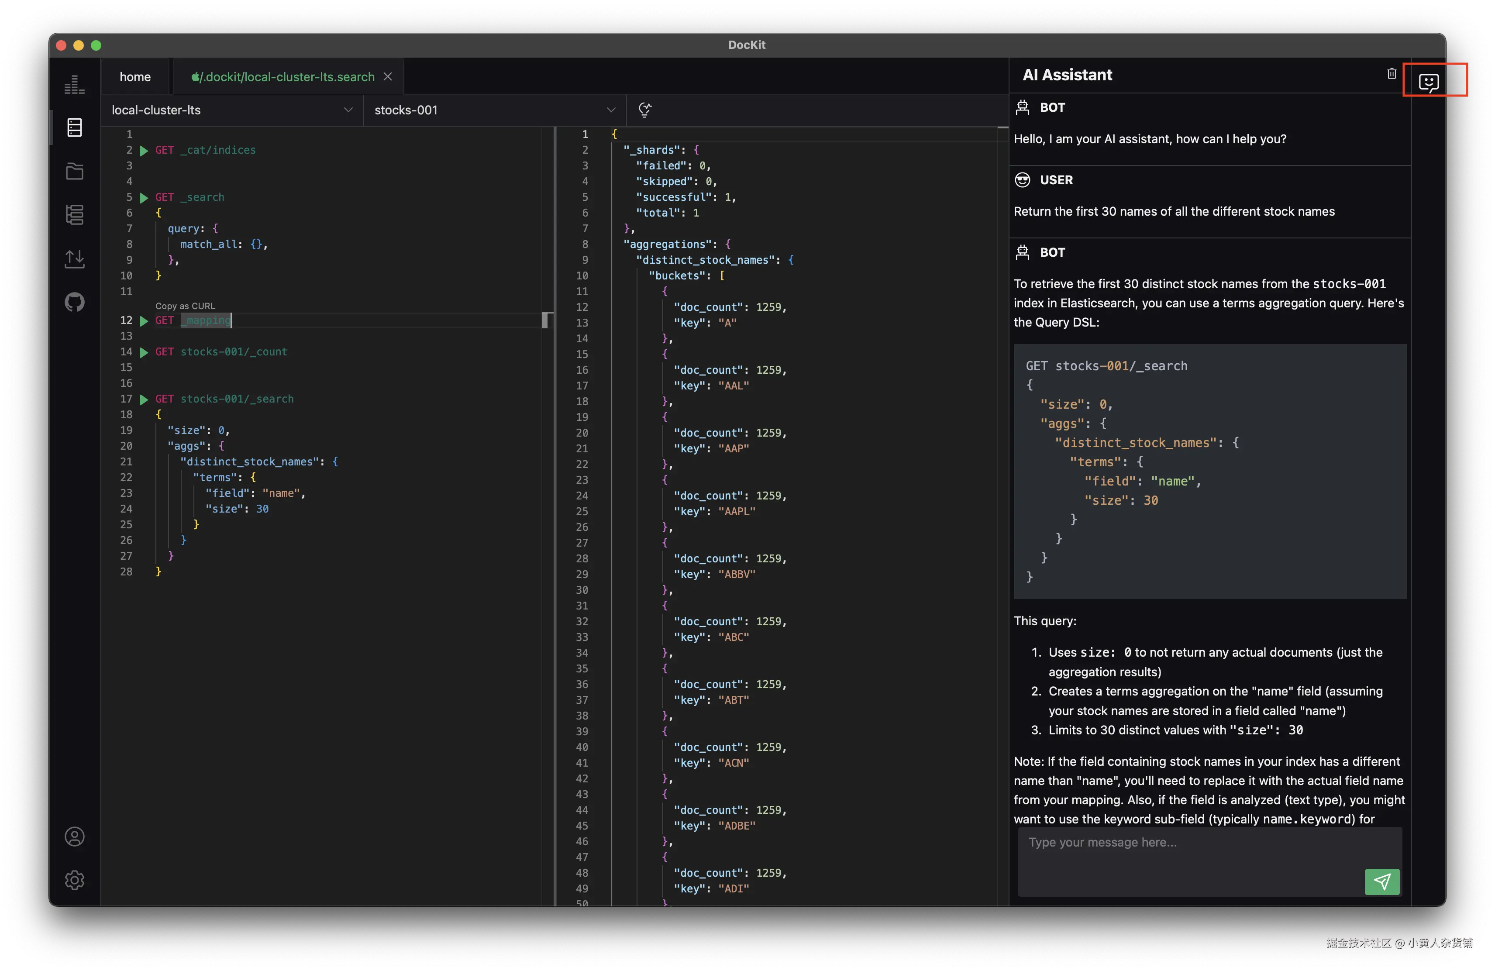Viewport: 1495px width, 971px height.
Task: Open the import/export arrows icon in sidebar
Action: pyautogui.click(x=74, y=259)
